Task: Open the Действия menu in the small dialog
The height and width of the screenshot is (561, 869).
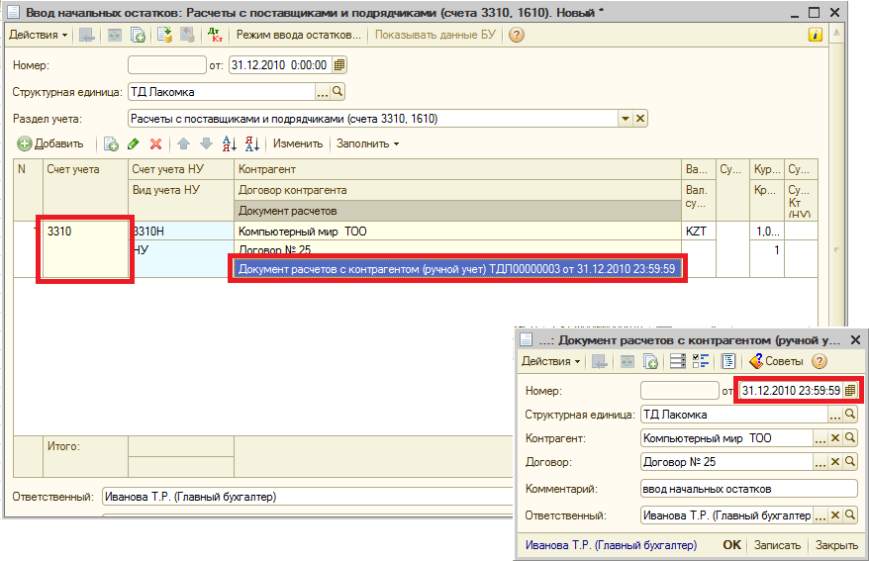Action: click(x=550, y=361)
